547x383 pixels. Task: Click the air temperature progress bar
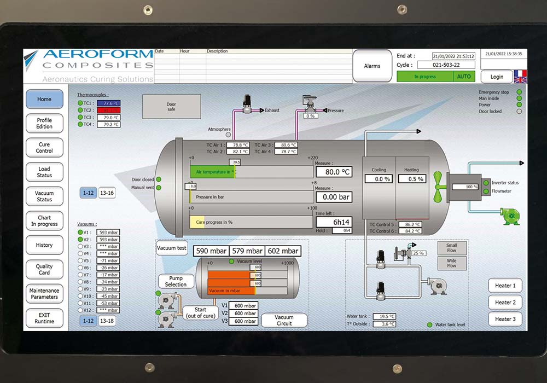(252, 172)
